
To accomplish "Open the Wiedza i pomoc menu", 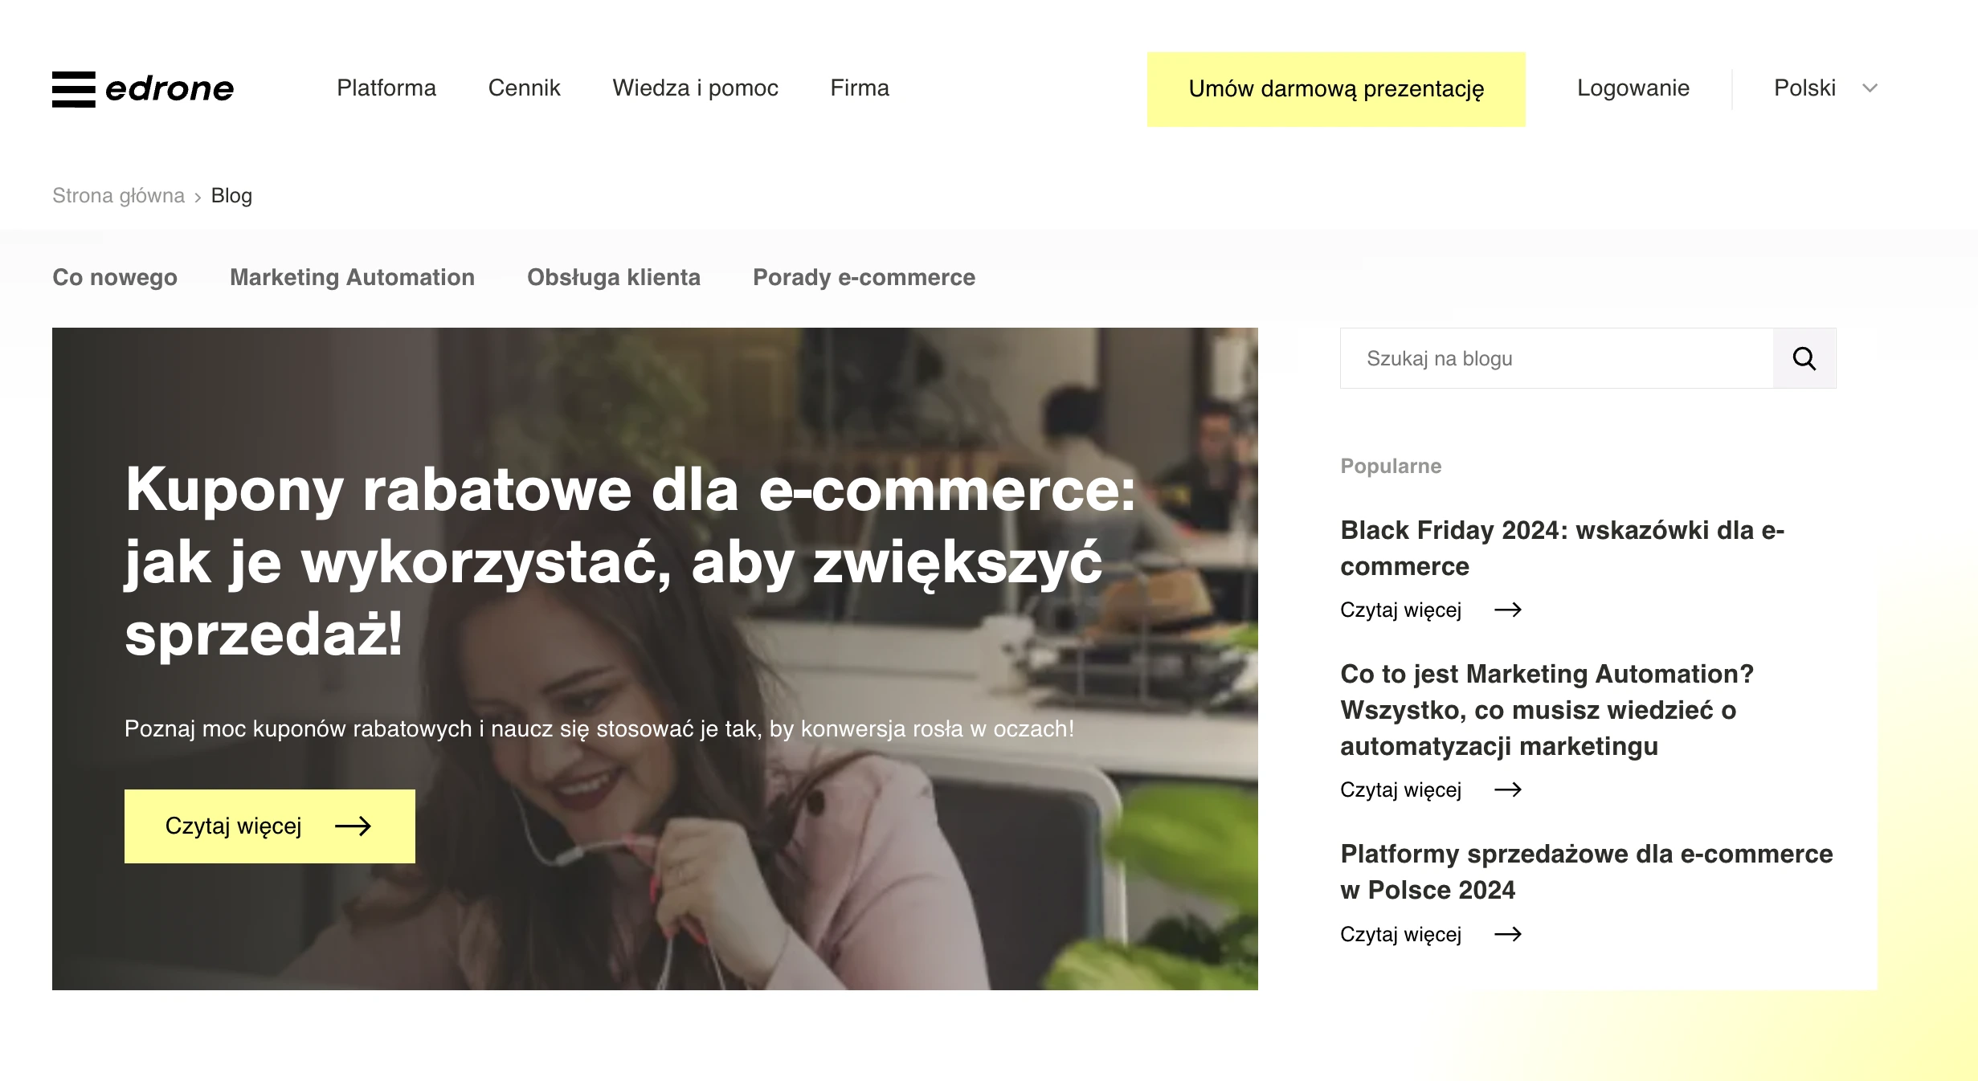I will [695, 88].
